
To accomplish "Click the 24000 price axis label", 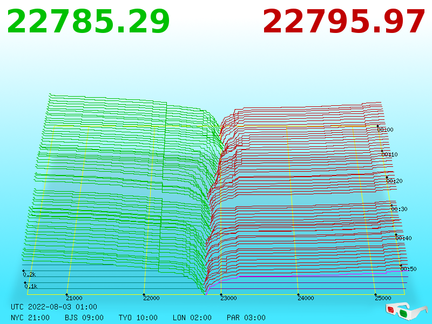I will [306, 298].
